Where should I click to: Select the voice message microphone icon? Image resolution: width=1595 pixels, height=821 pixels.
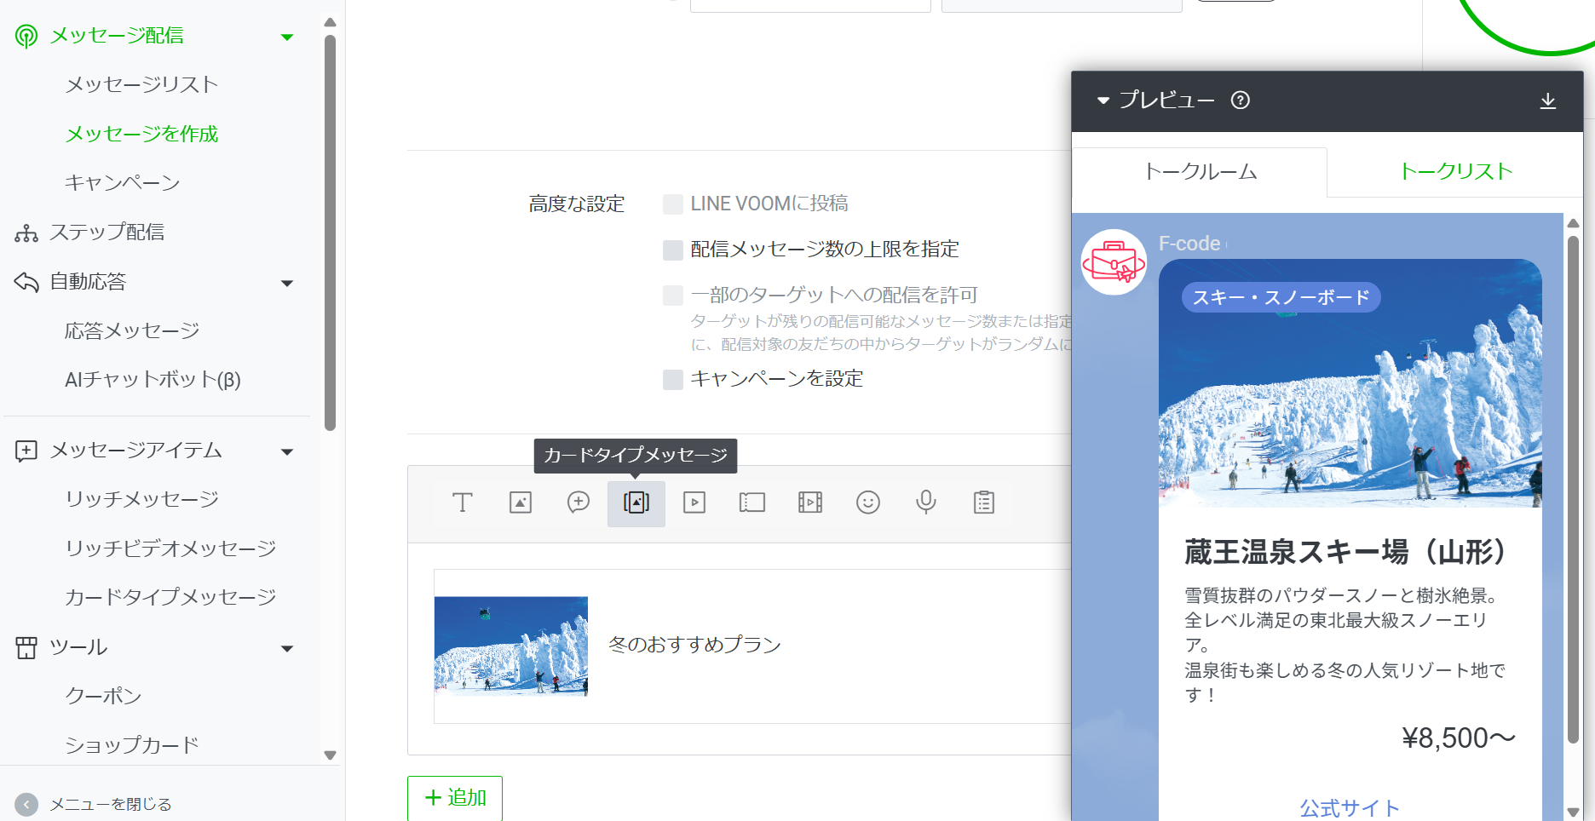925,502
